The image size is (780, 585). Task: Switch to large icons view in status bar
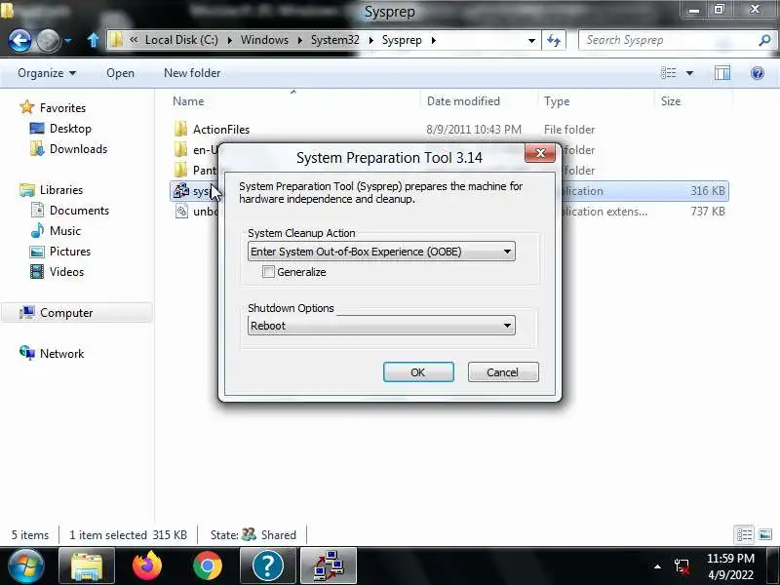click(765, 534)
